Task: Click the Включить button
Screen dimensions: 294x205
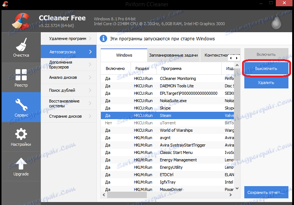Action: (266, 54)
